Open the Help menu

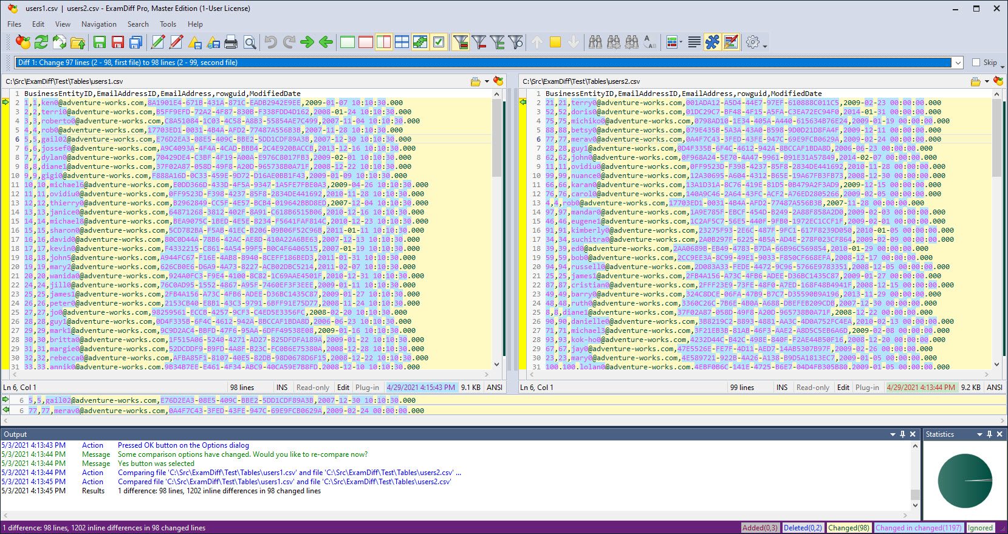click(x=195, y=24)
